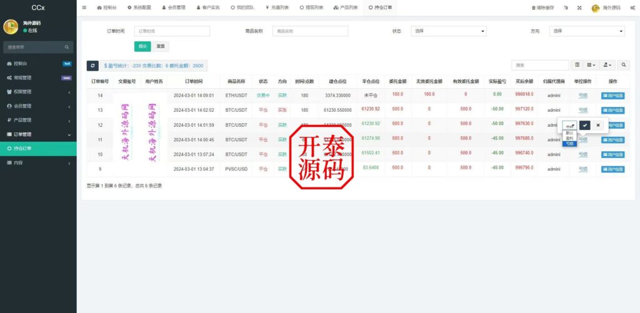Switch to the 持仓订单 top tab
Screen dimensions: 640x313
[380, 7]
